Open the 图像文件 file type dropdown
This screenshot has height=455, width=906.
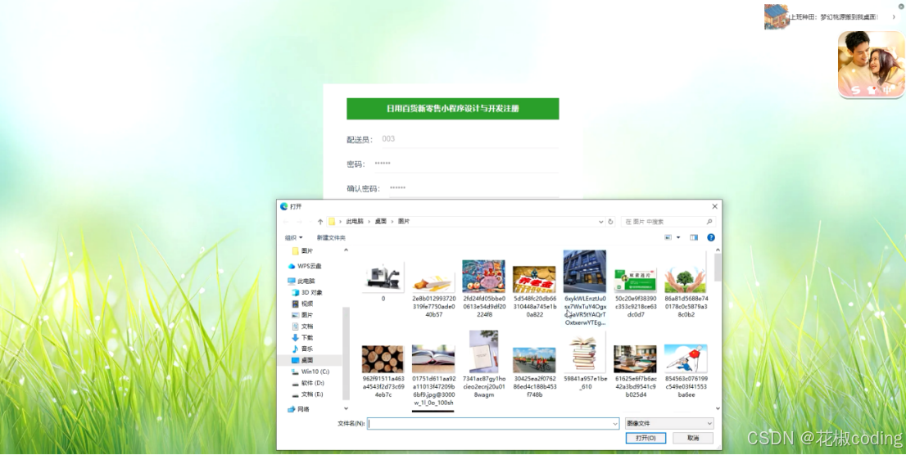(x=669, y=424)
